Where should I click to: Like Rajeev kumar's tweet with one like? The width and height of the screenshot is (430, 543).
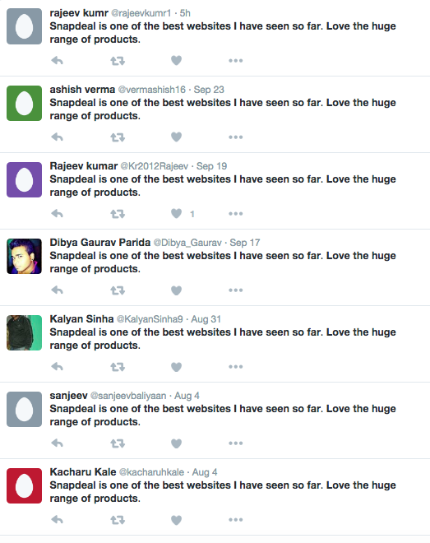click(x=177, y=214)
